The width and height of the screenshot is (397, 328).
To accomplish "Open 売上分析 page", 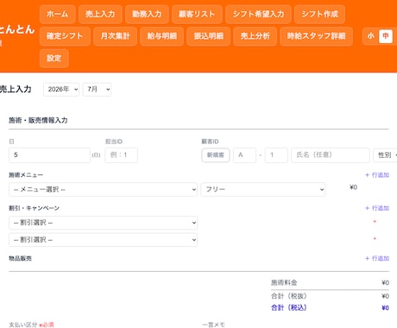I will pyautogui.click(x=255, y=36).
